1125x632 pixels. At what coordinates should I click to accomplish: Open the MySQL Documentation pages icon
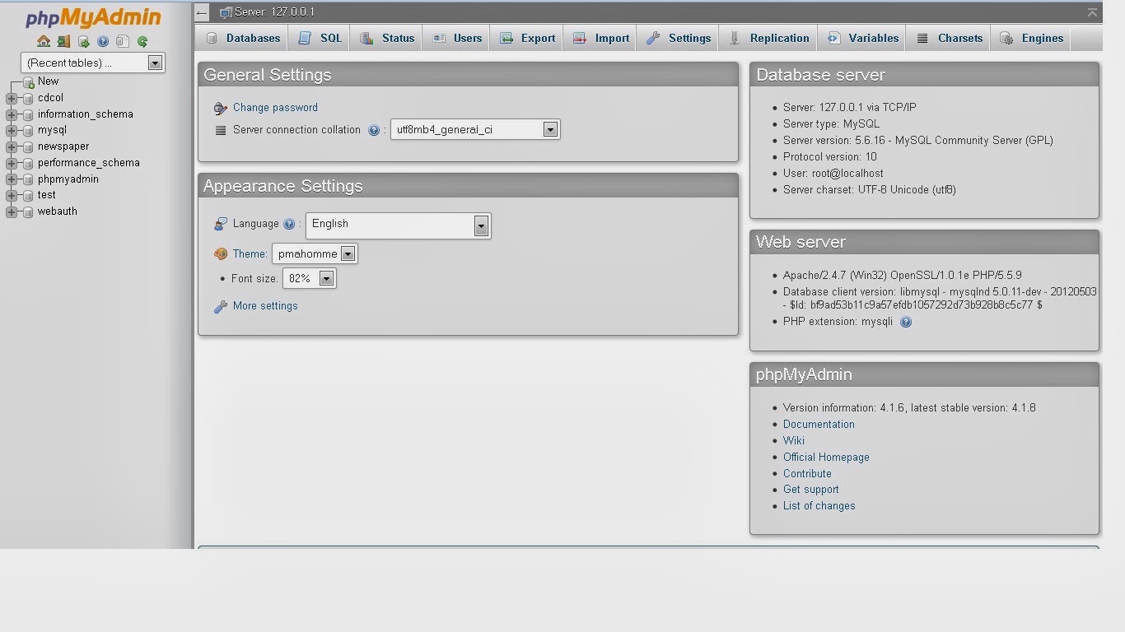click(x=123, y=41)
